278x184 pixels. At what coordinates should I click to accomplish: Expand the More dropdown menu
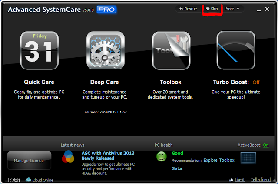[x=232, y=9]
